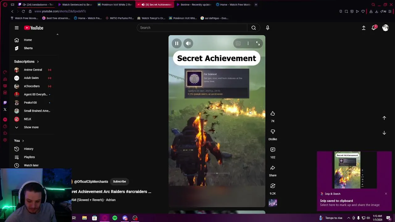Open the Best free streaming bookmark
The height and width of the screenshot is (222, 395).
point(56,18)
